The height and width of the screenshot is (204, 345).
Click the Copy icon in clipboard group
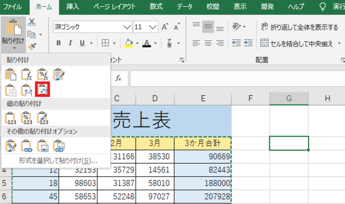(x=31, y=35)
